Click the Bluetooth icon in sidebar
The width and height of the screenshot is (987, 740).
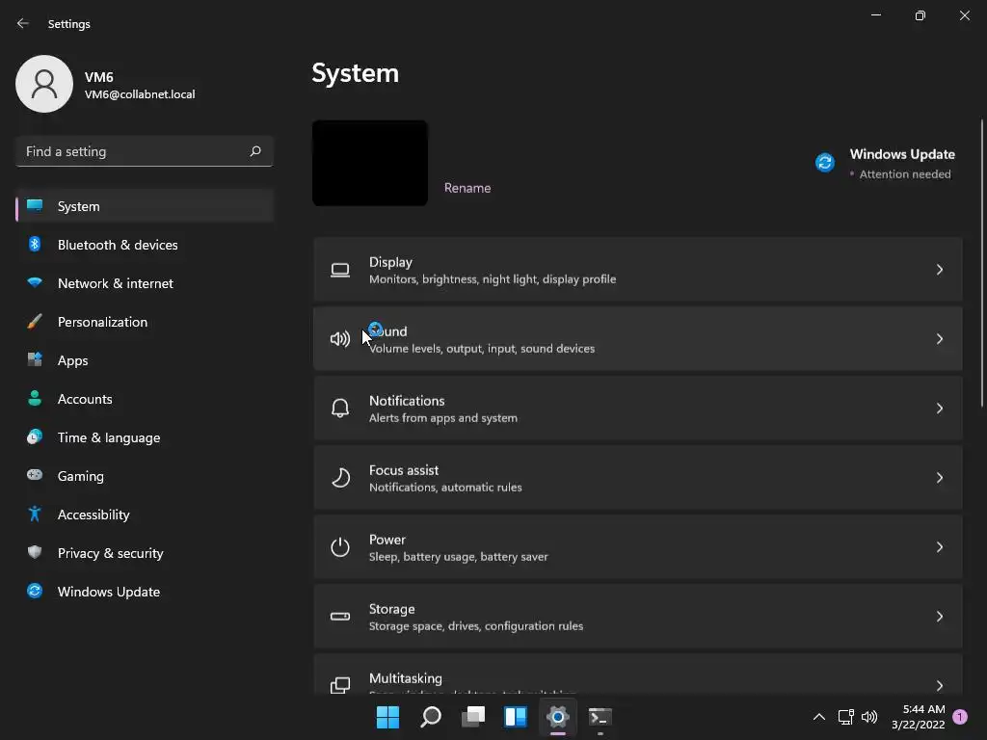click(x=35, y=244)
